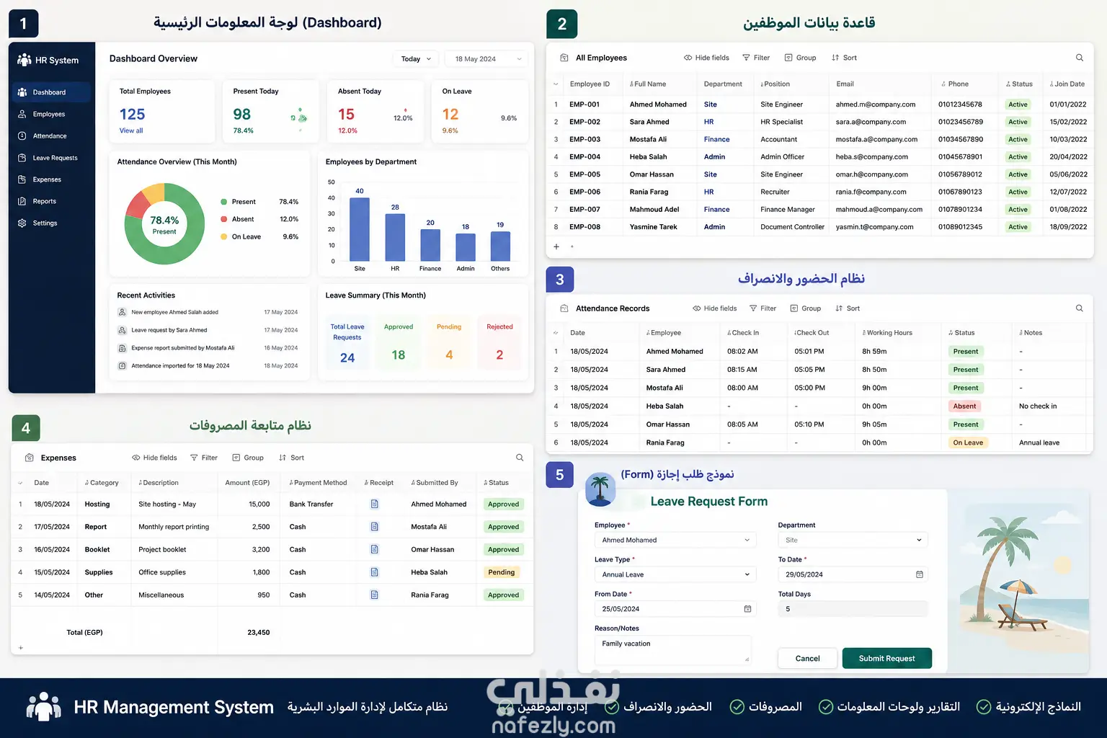The image size is (1107, 738).
Task: Click On Leave badge for Rania Farag
Action: [x=968, y=443]
